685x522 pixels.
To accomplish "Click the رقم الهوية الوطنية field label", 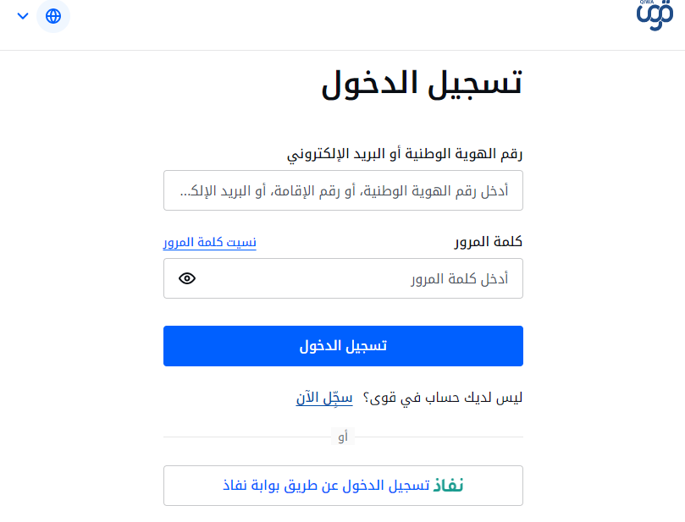I will coord(405,155).
